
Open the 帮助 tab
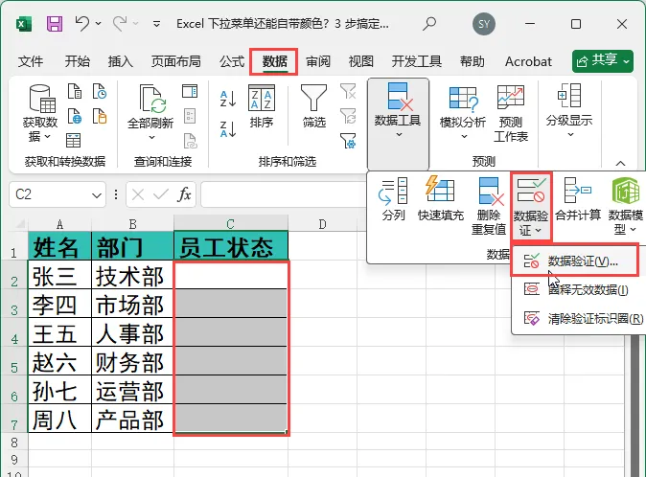click(473, 61)
